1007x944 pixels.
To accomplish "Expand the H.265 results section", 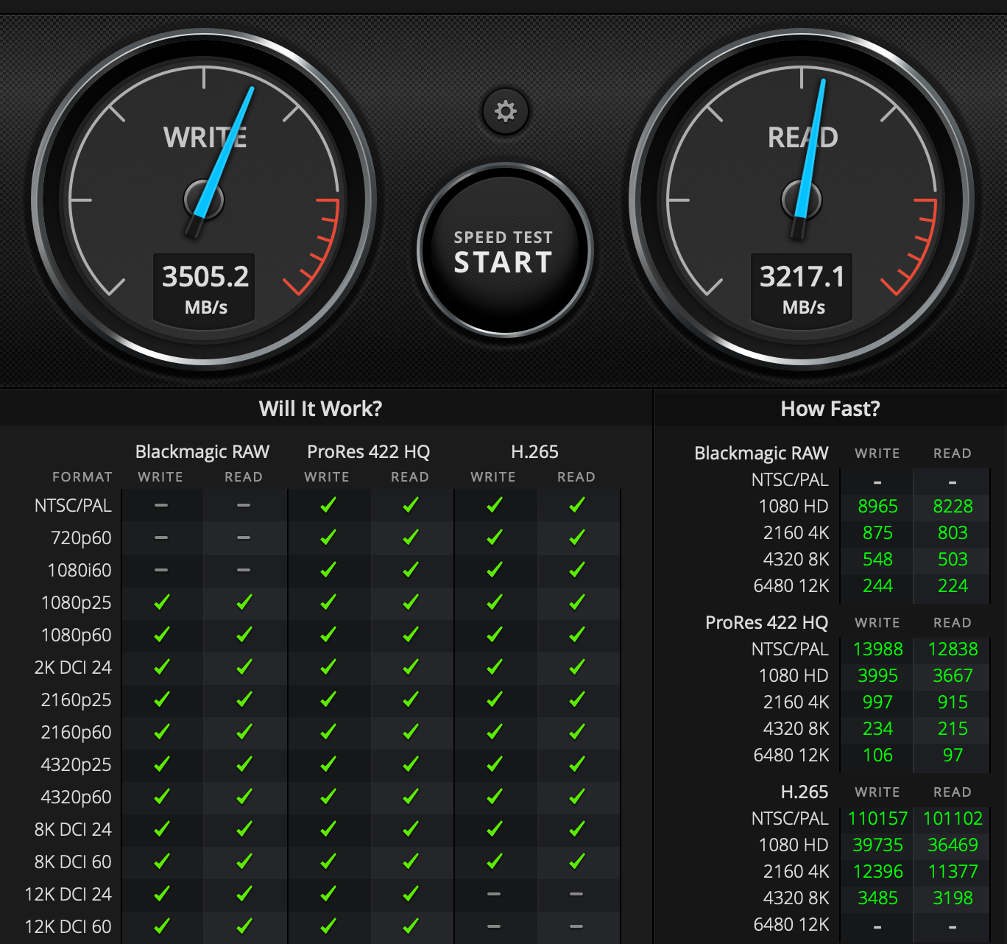I will (805, 792).
